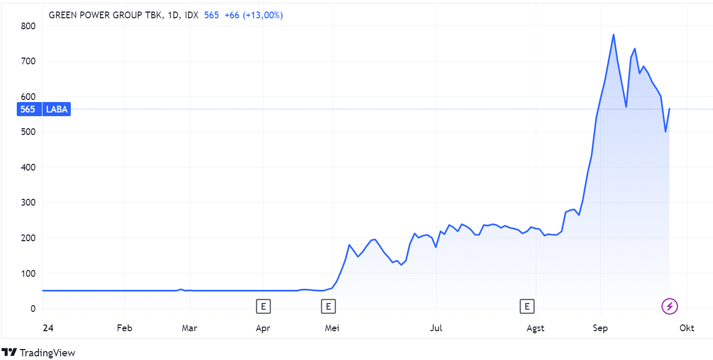
Task: Click the 0 price axis label
Action: pyautogui.click(x=33, y=309)
